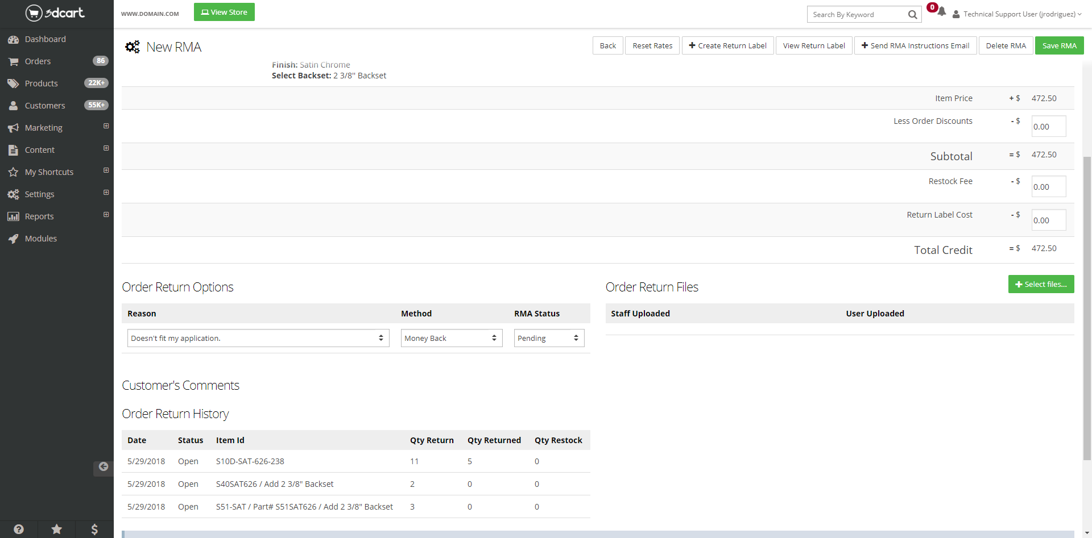Open the Method dropdown showing Money Back
The image size is (1092, 538).
(451, 338)
